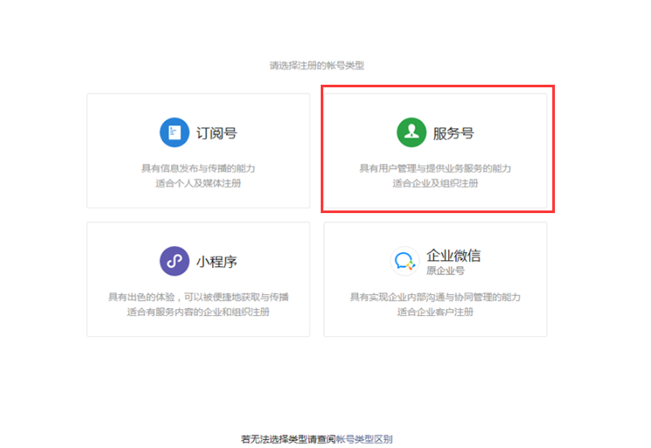The height and width of the screenshot is (448, 651).
Task: Click 适合企业客户注册 text
Action: coord(435,312)
